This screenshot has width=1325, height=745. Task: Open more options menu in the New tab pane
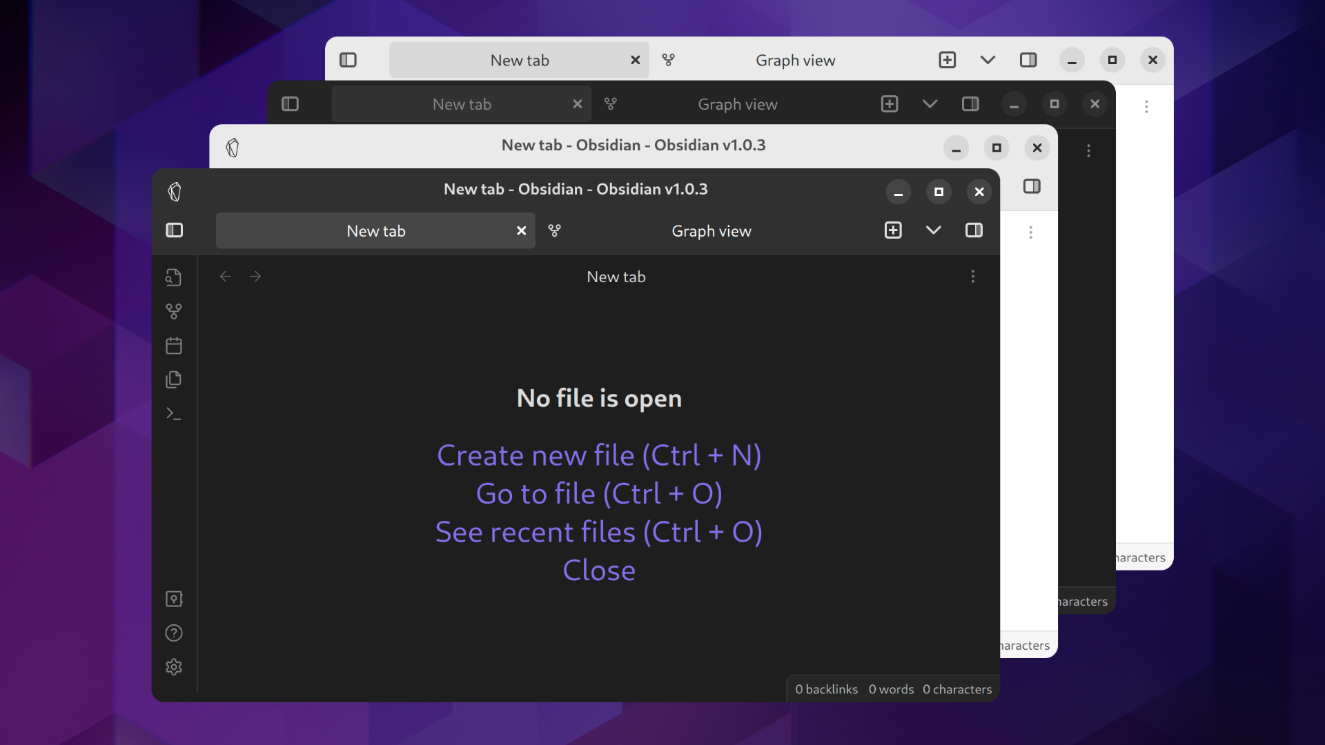pyautogui.click(x=973, y=277)
